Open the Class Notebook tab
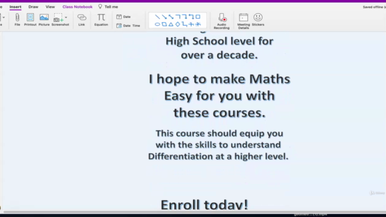Viewport: 386px width, 217px height. pyautogui.click(x=77, y=7)
